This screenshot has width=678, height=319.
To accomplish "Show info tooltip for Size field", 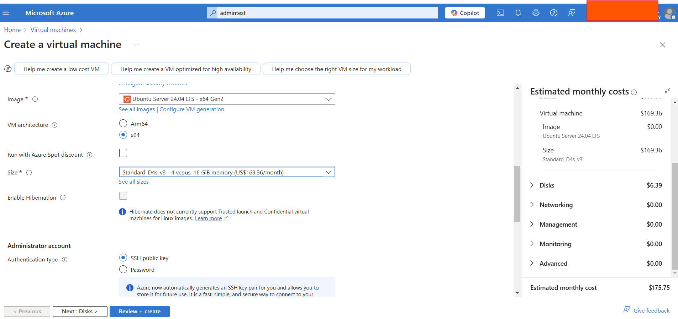I will click(x=29, y=172).
